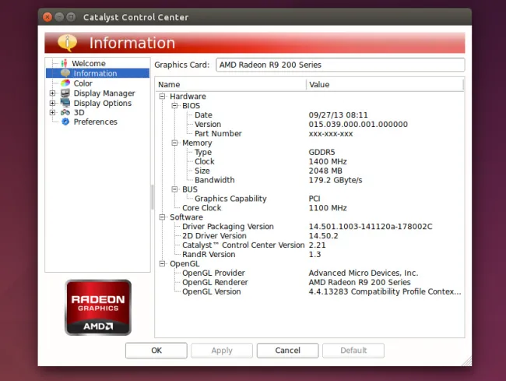Select the Driver Packaging Version row

coord(228,227)
